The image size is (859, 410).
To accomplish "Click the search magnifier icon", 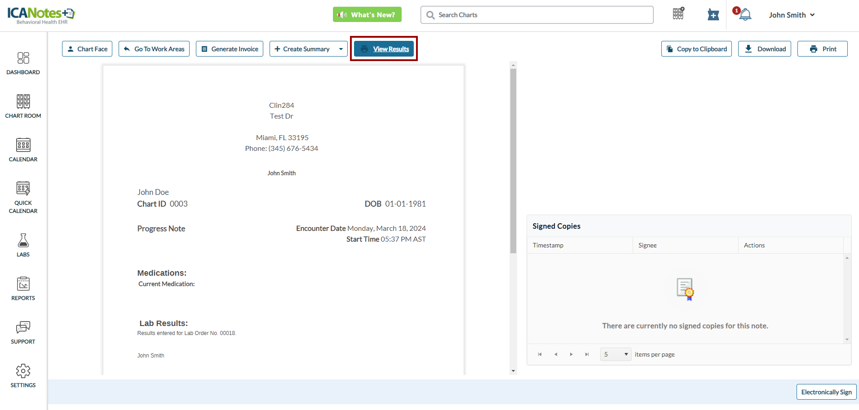I will coord(430,15).
